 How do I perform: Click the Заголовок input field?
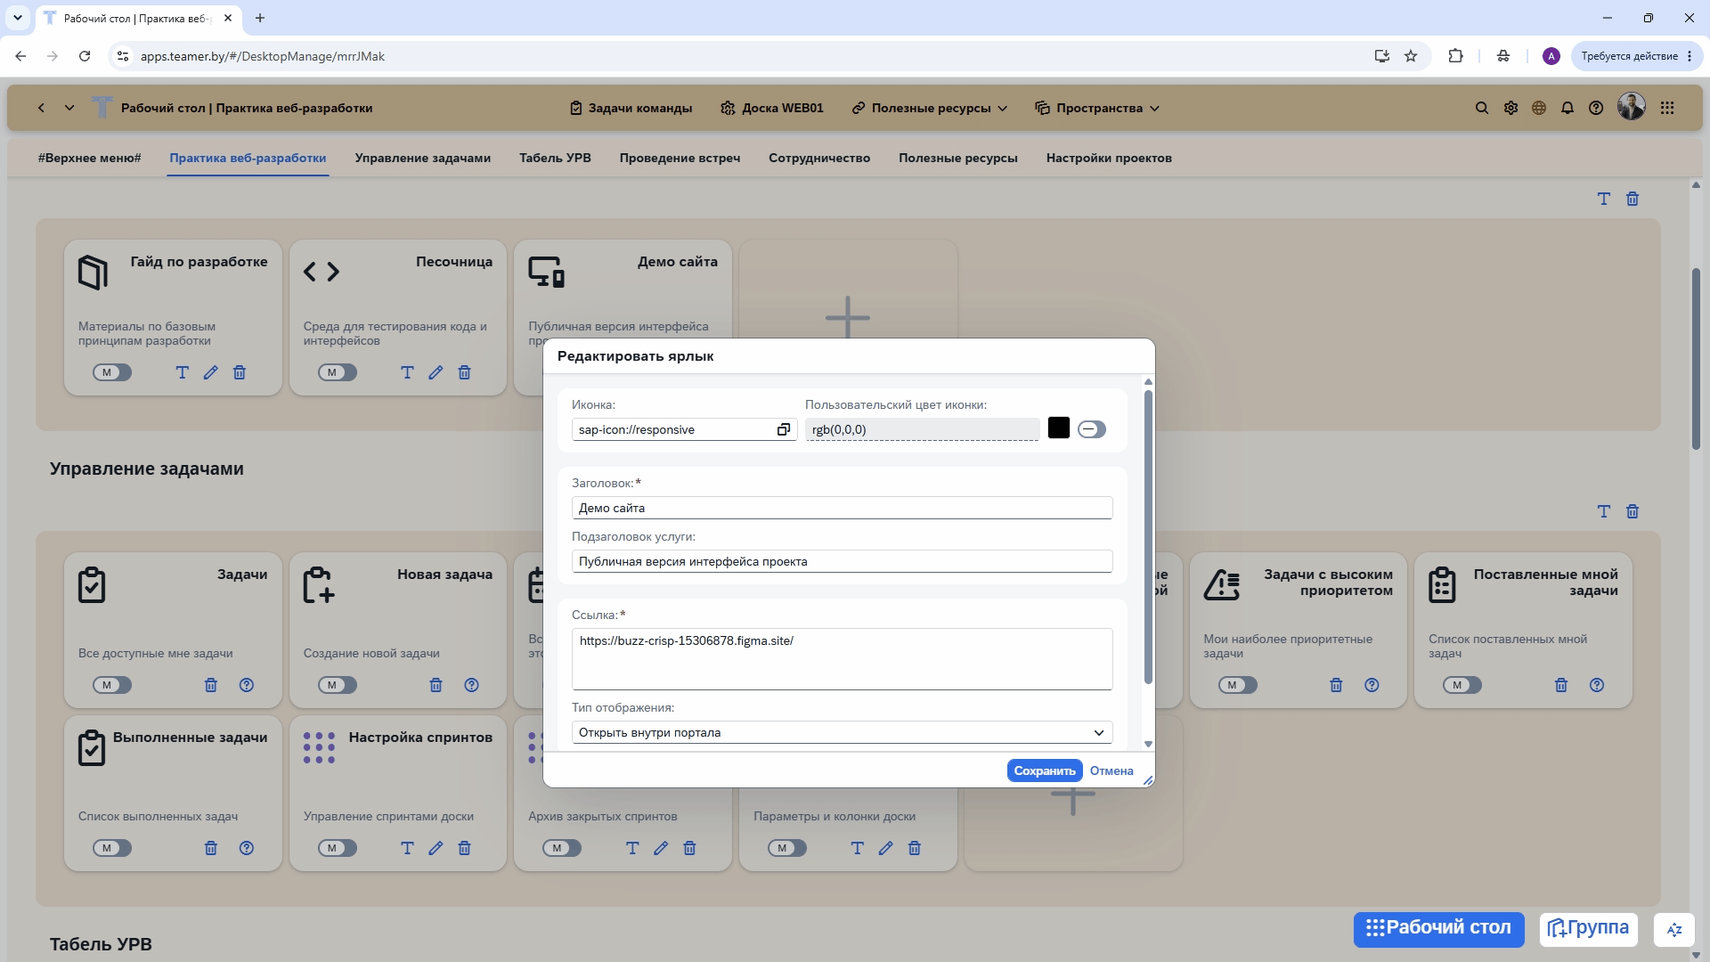(843, 508)
